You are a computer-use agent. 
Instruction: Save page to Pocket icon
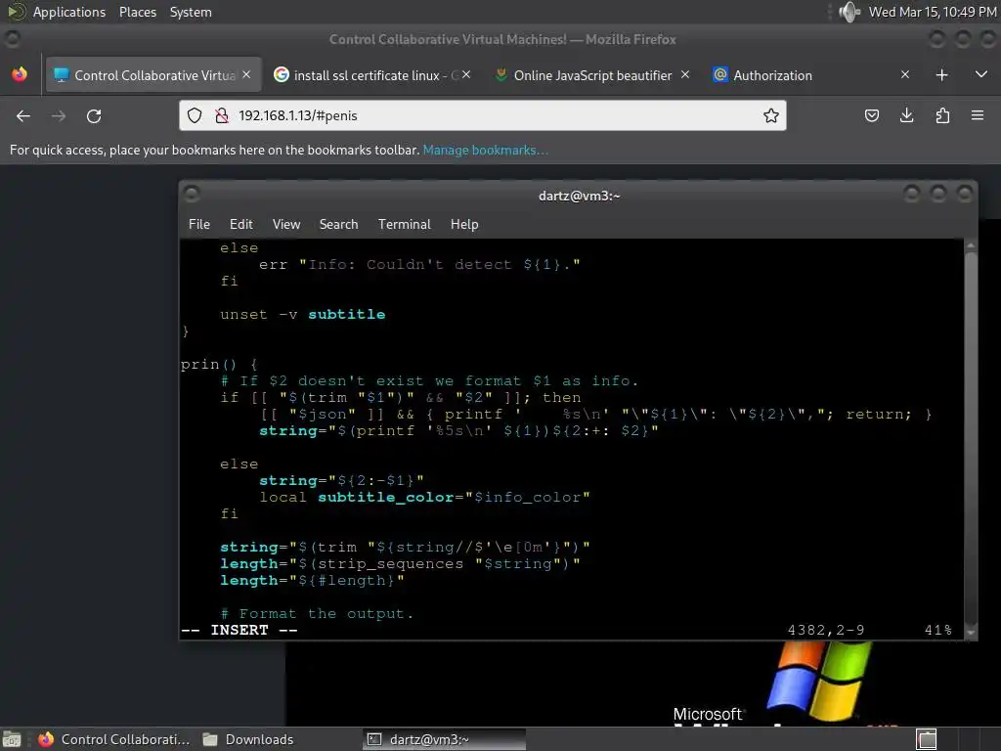pyautogui.click(x=871, y=115)
